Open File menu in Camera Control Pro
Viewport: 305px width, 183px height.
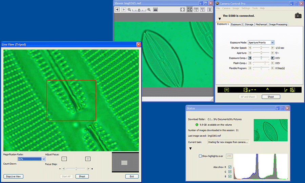(x=218, y=8)
